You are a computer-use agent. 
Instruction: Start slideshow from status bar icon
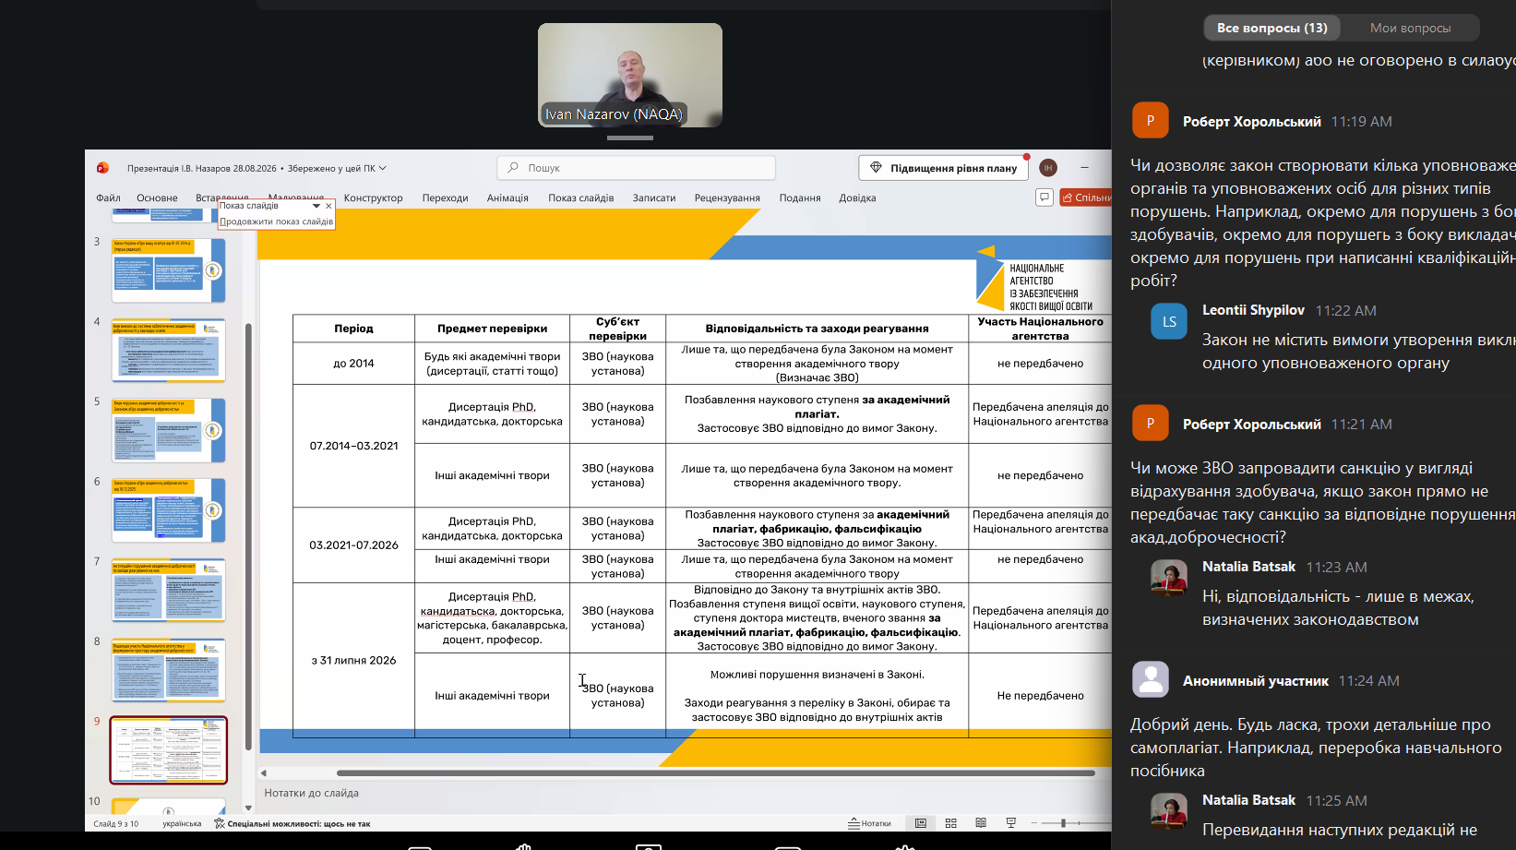tap(1011, 823)
